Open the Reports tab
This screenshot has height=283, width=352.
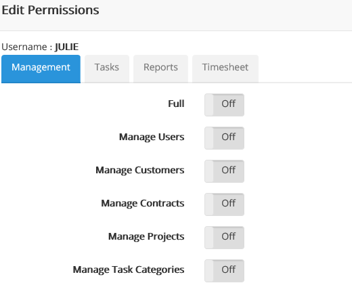pyautogui.click(x=160, y=68)
